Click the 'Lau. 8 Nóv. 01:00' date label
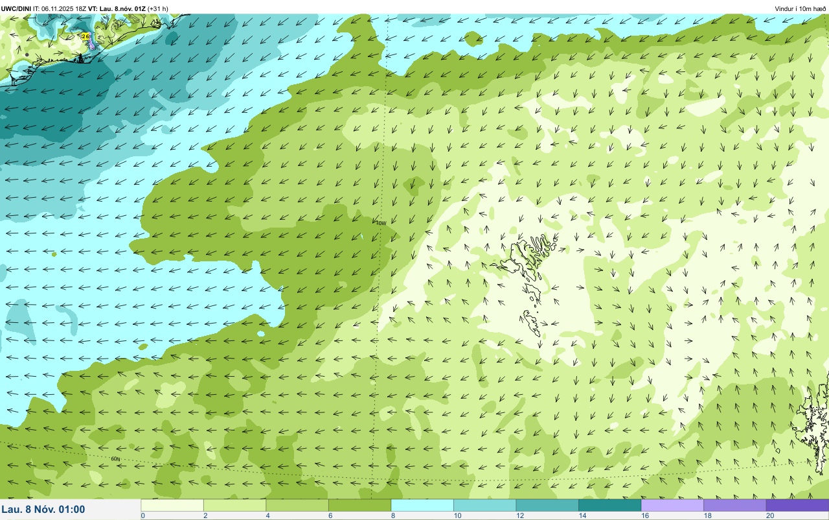The width and height of the screenshot is (829, 520). [43, 509]
